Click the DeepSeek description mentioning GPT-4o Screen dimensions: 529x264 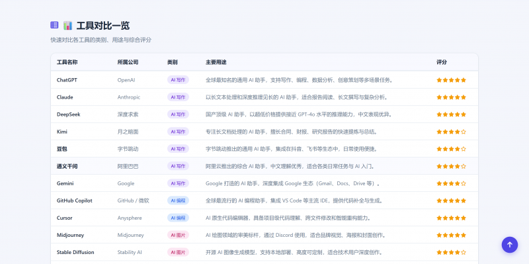tap(300, 114)
